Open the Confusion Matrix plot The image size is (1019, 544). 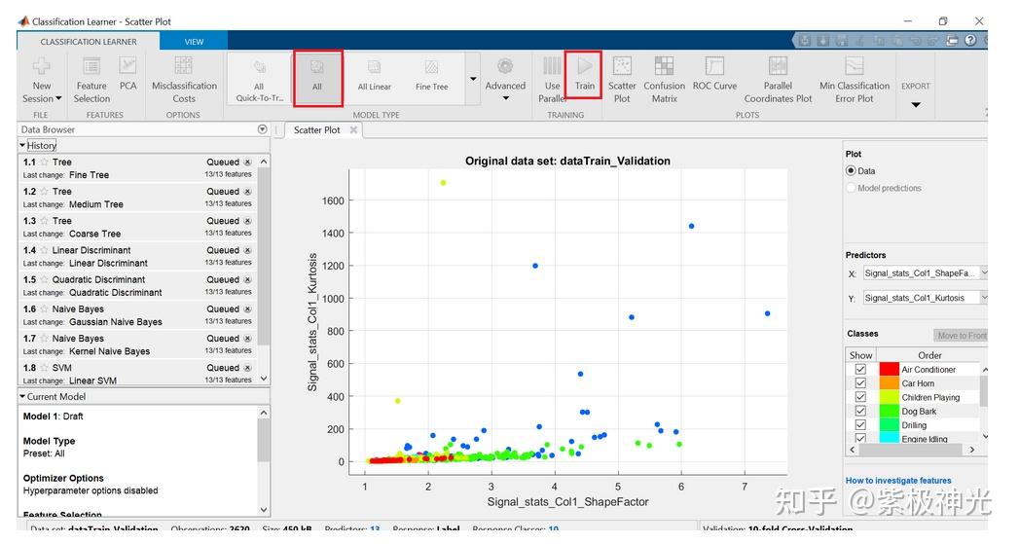[664, 81]
